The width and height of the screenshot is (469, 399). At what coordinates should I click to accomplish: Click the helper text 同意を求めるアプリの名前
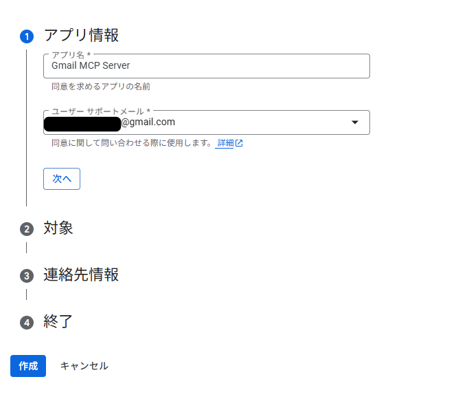(101, 87)
